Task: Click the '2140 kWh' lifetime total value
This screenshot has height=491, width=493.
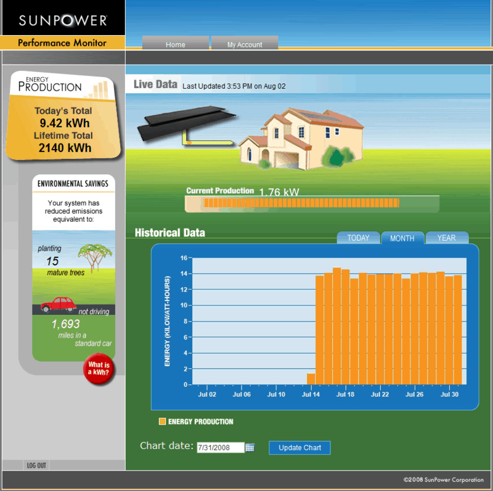Action: (65, 148)
